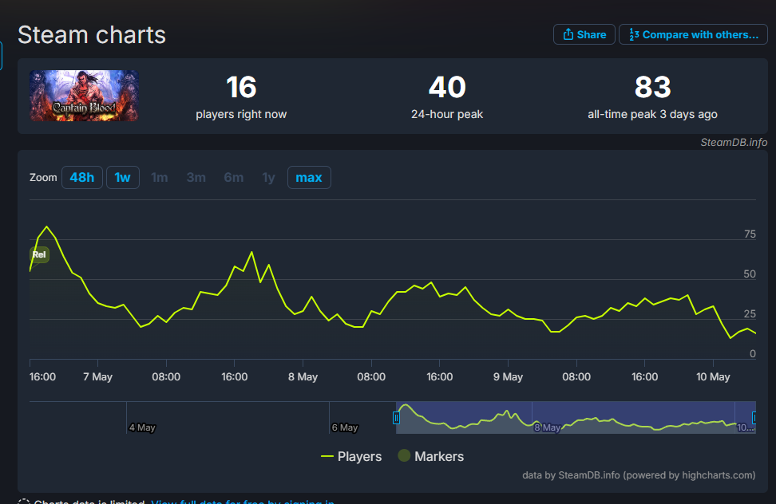Choose the 6m zoom option
The width and height of the screenshot is (776, 504).
click(x=234, y=177)
